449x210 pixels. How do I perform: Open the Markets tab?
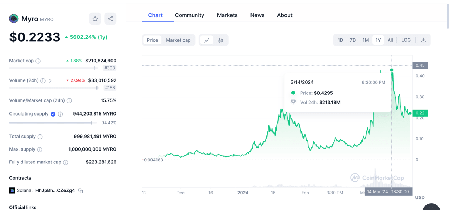(x=227, y=15)
